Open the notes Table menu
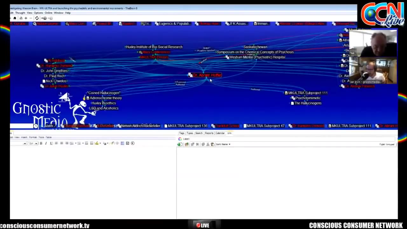 click(49, 137)
